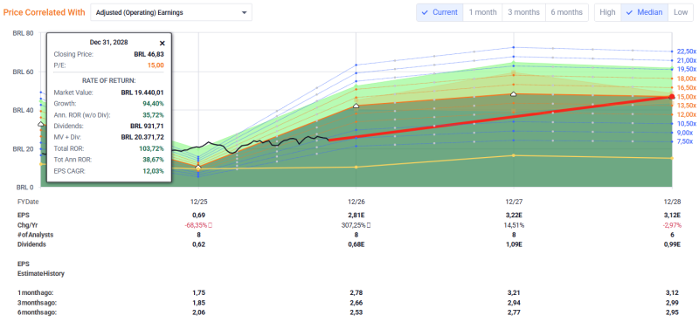
Task: Click the 6 months ago estimate 2,95
Action: coord(673,312)
